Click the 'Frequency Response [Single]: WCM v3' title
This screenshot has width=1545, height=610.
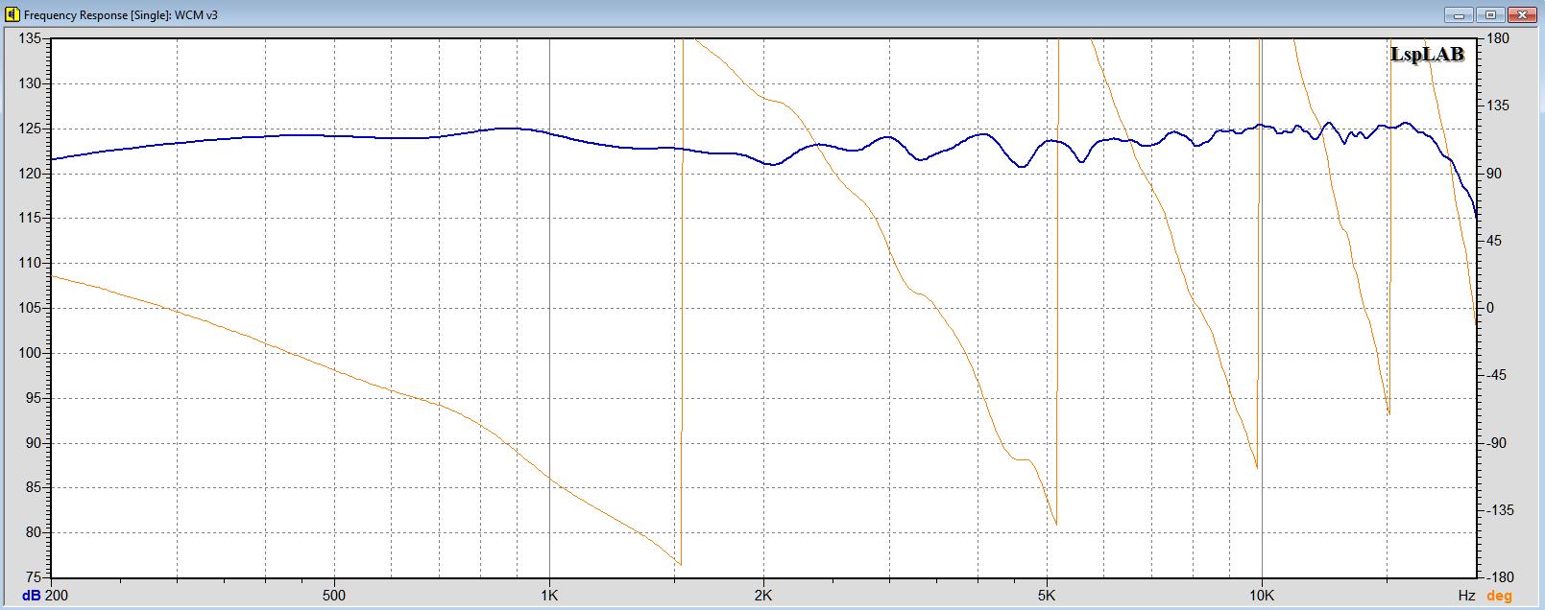click(x=121, y=15)
